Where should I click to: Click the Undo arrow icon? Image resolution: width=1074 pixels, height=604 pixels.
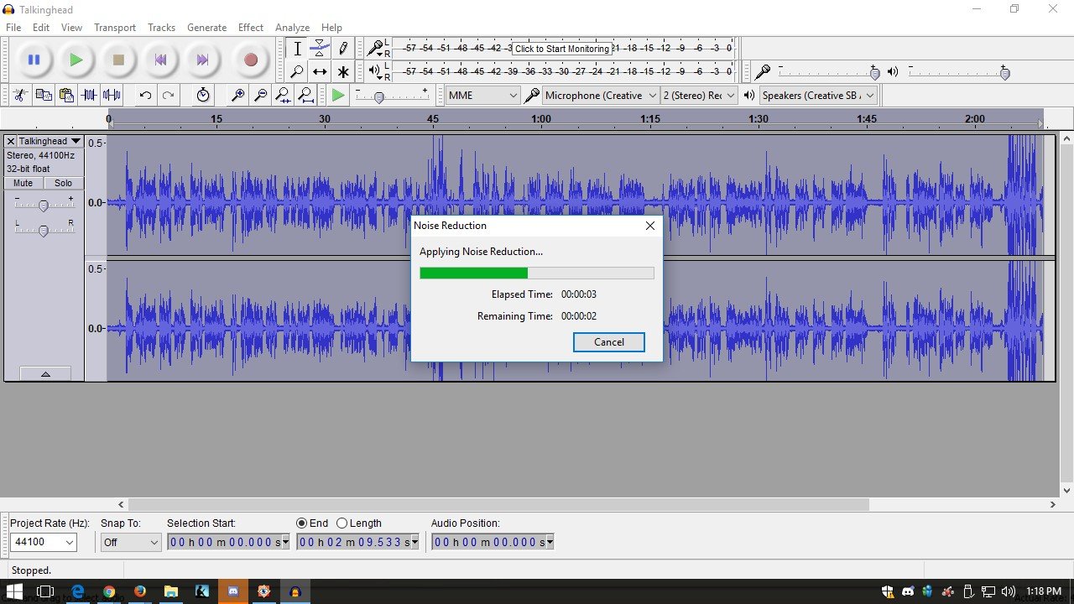click(145, 95)
